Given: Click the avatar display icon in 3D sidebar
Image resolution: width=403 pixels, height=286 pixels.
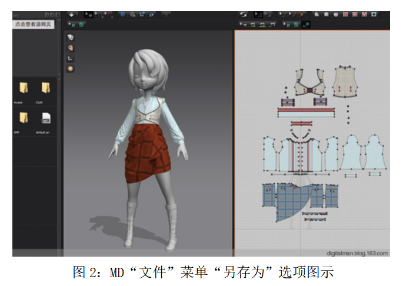Looking at the screenshot, I should (x=70, y=48).
